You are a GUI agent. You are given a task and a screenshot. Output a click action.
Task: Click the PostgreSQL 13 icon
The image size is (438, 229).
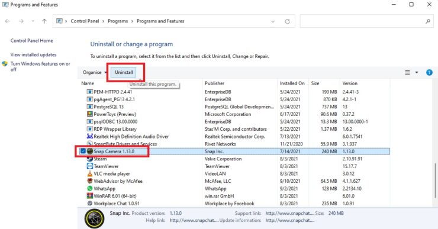point(89,107)
